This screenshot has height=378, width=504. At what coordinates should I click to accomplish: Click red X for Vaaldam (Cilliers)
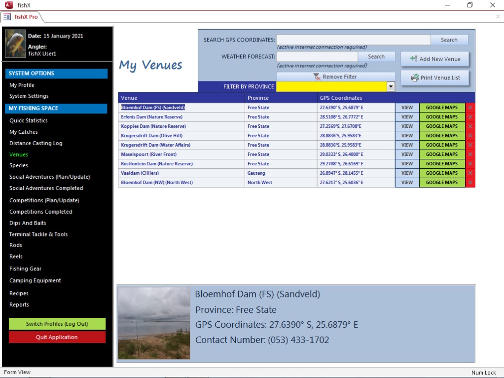[470, 173]
